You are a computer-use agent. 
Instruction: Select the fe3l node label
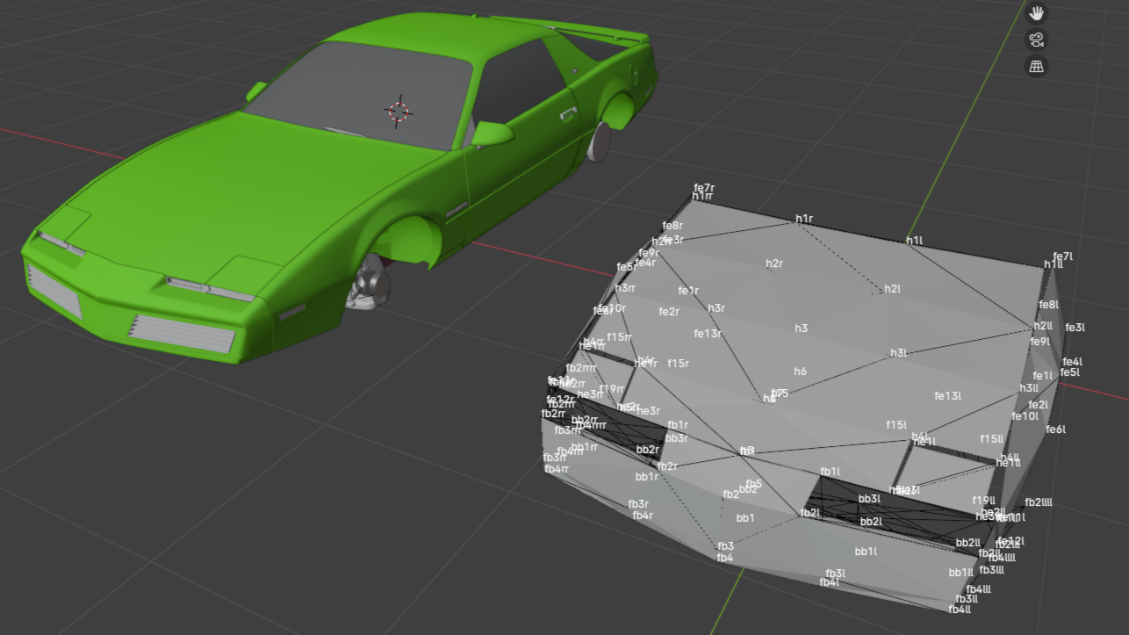1075,328
